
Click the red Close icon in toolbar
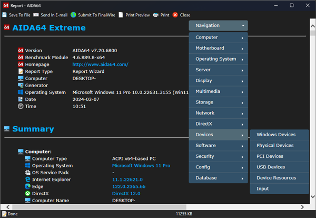click(x=175, y=15)
